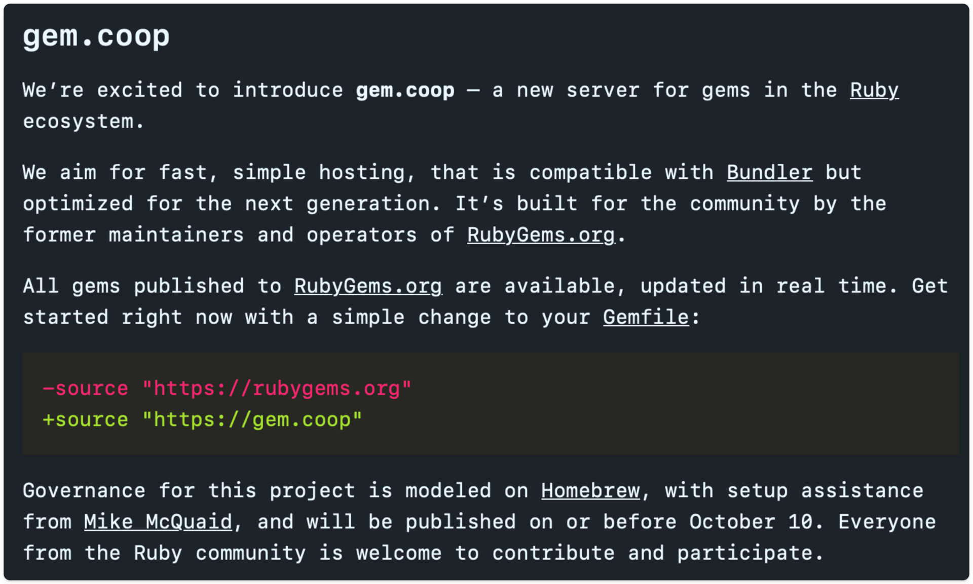Click the word 'ecosystem.' in first paragraph
The height and width of the screenshot is (584, 973).
(x=84, y=122)
